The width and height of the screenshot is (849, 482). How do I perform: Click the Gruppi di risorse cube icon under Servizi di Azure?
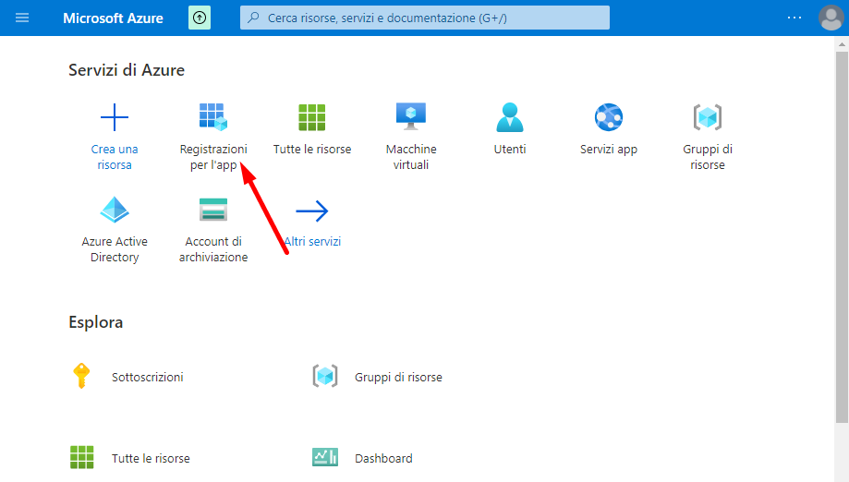pos(707,117)
